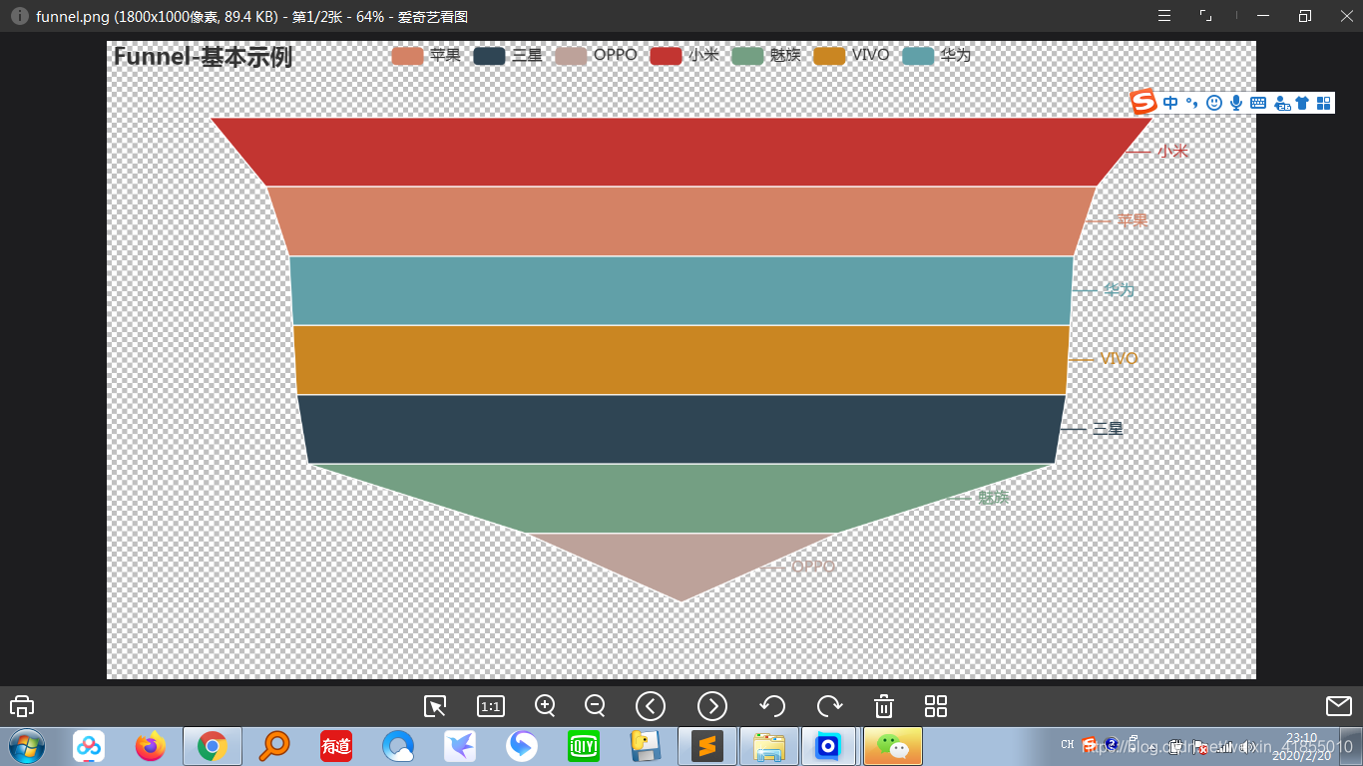Click the 魅族 legend color swatch

pyautogui.click(x=748, y=55)
